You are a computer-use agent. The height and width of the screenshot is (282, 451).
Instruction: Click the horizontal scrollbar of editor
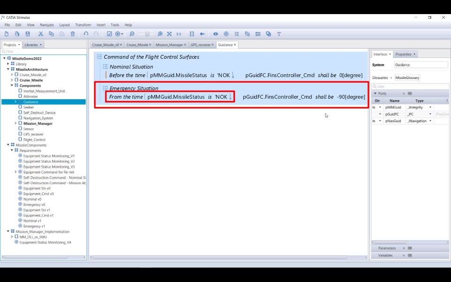[220, 258]
